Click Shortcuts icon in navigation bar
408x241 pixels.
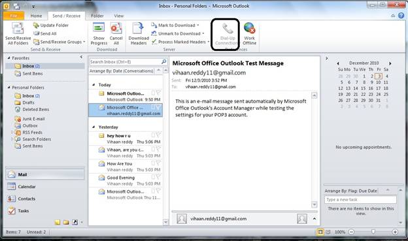(x=75, y=222)
